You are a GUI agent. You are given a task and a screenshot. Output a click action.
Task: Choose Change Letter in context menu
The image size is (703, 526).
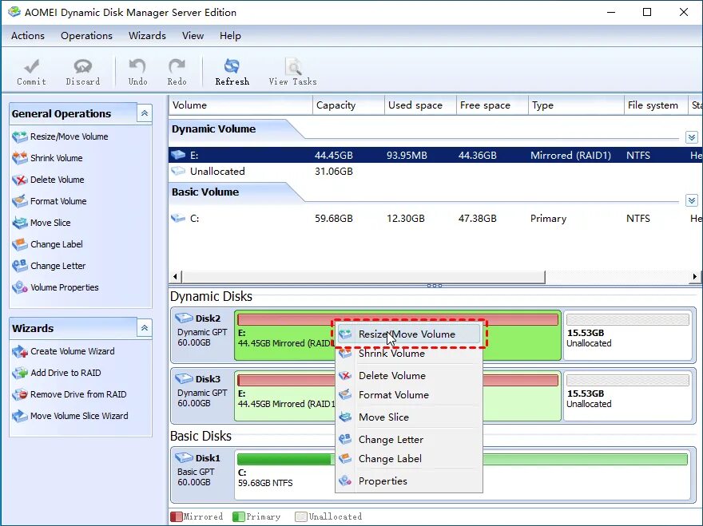click(x=409, y=440)
